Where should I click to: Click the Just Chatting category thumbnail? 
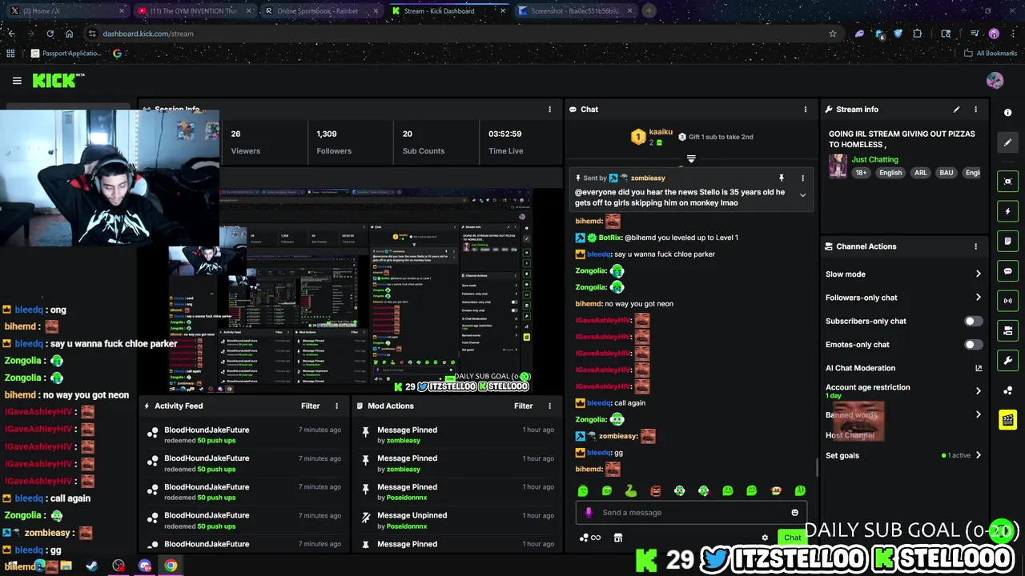(838, 166)
